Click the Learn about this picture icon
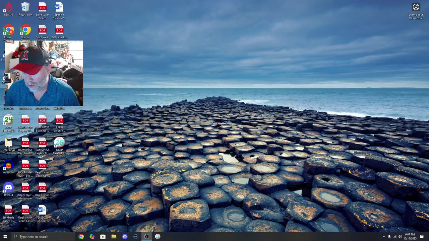This screenshot has height=241, width=429. [x=416, y=11]
